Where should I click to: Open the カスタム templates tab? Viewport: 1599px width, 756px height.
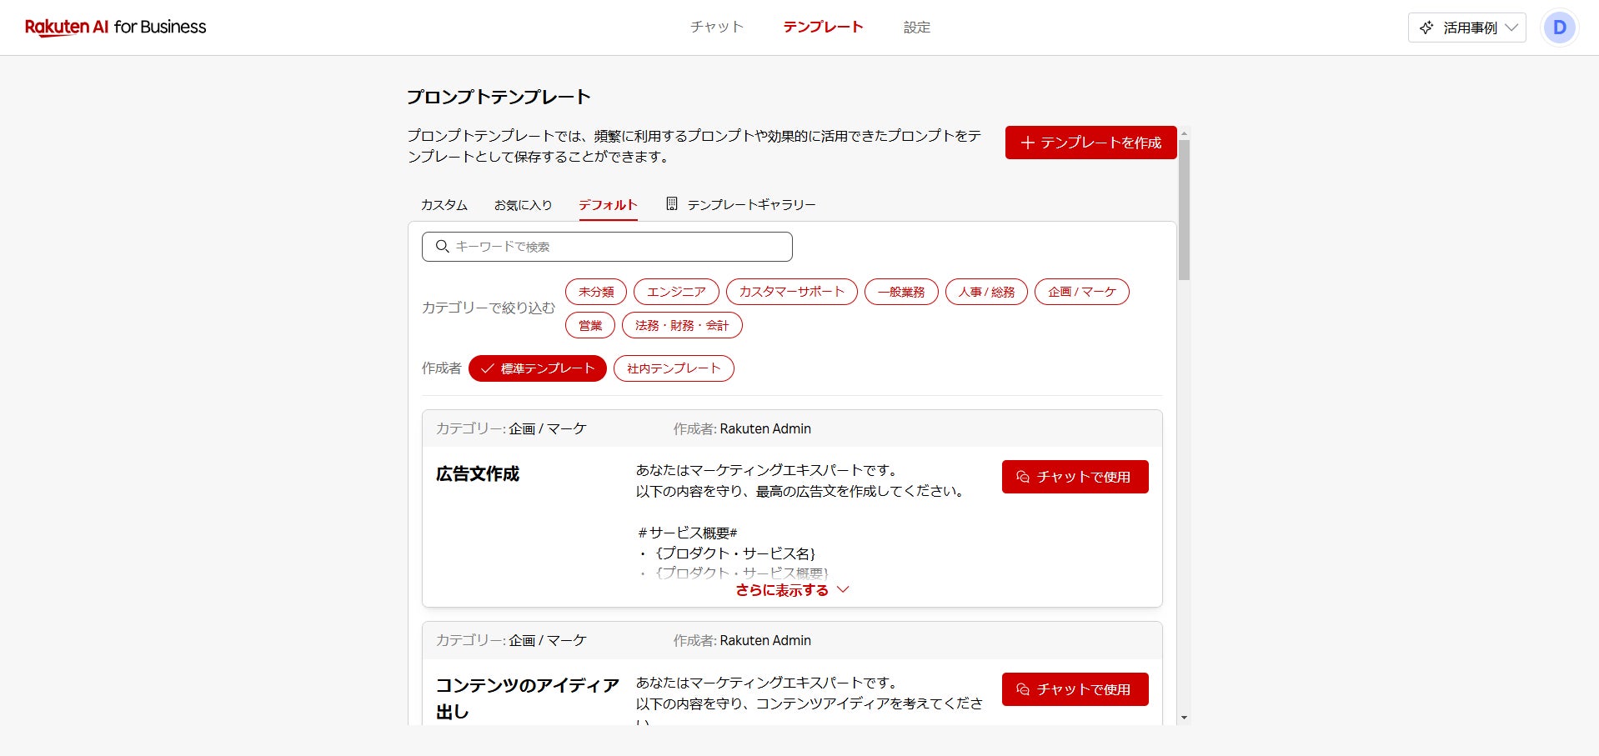pos(444,205)
